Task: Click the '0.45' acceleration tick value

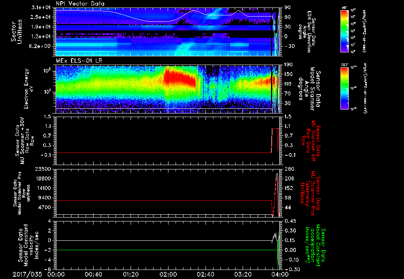Action: 290,221
